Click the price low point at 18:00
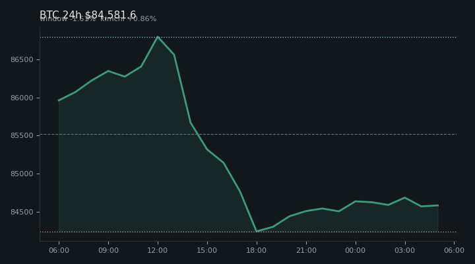This screenshot has height=264, width=475. point(257,231)
